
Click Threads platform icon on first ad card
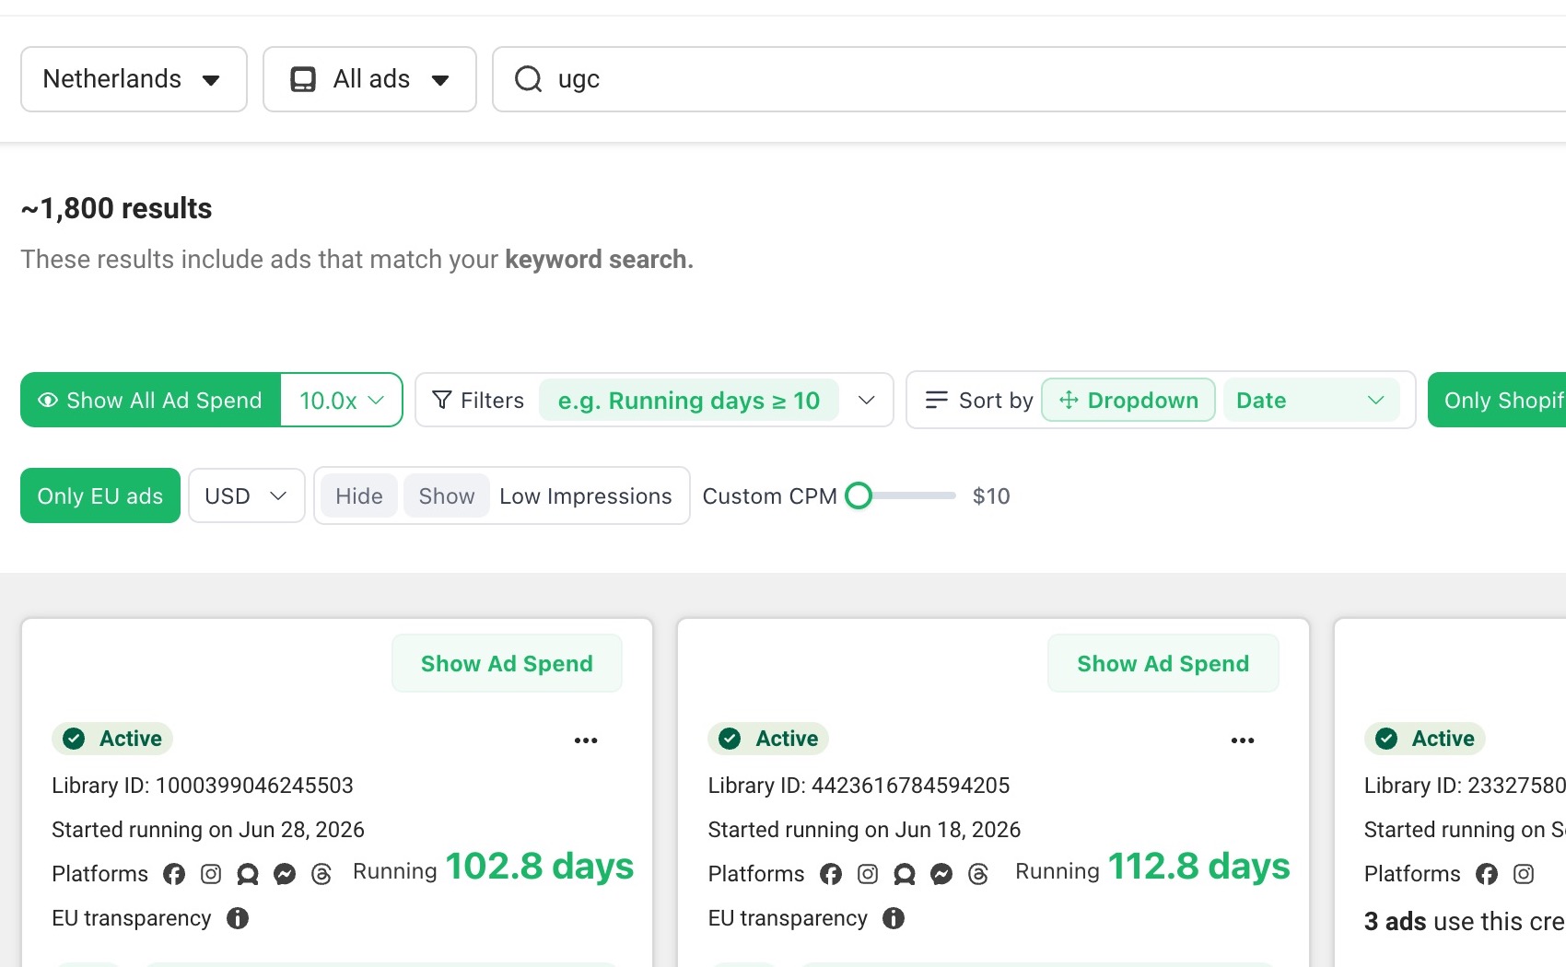pos(321,874)
